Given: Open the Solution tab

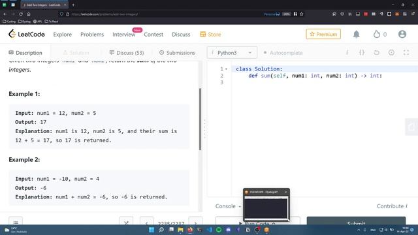Looking at the screenshot, I should tap(76, 53).
